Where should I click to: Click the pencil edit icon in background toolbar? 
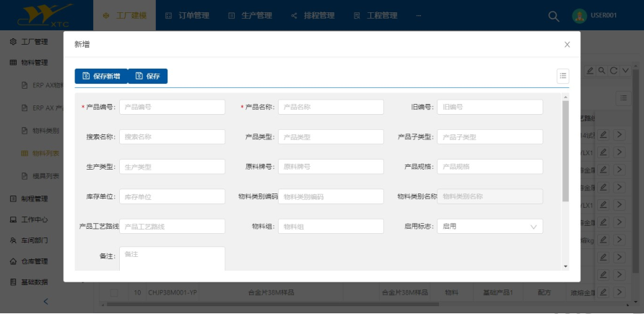coord(590,71)
